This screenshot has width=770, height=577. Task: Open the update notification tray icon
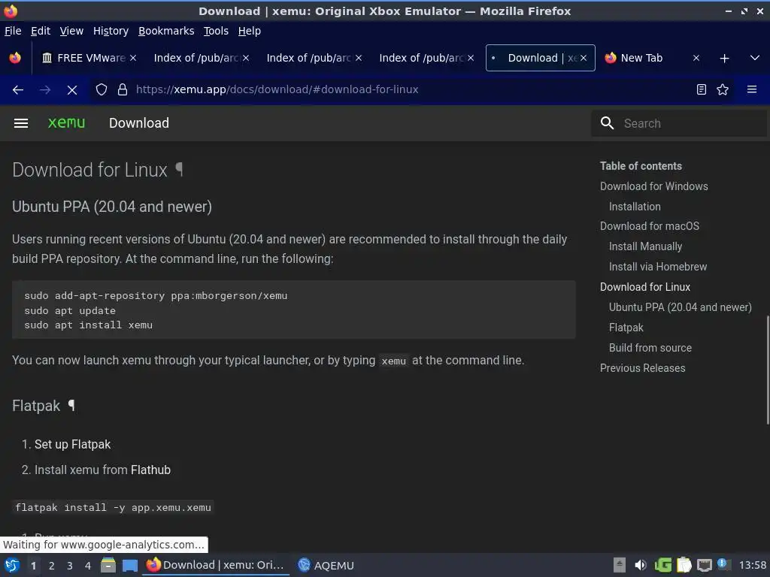click(723, 564)
